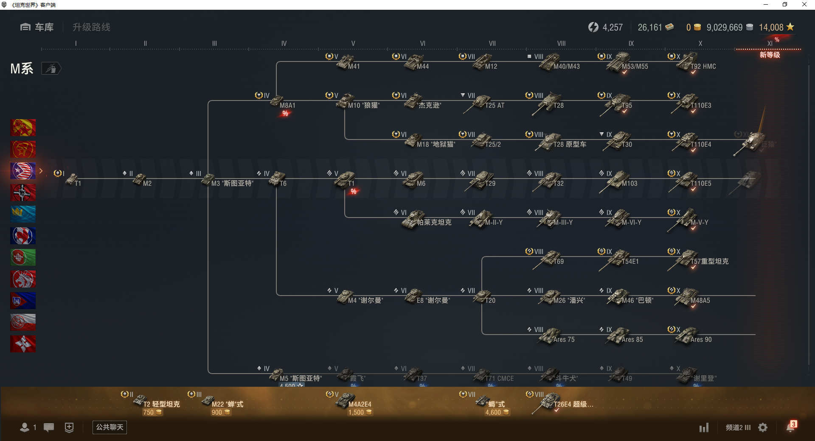
Task: Open the server 频道2 selector
Action: coord(738,427)
